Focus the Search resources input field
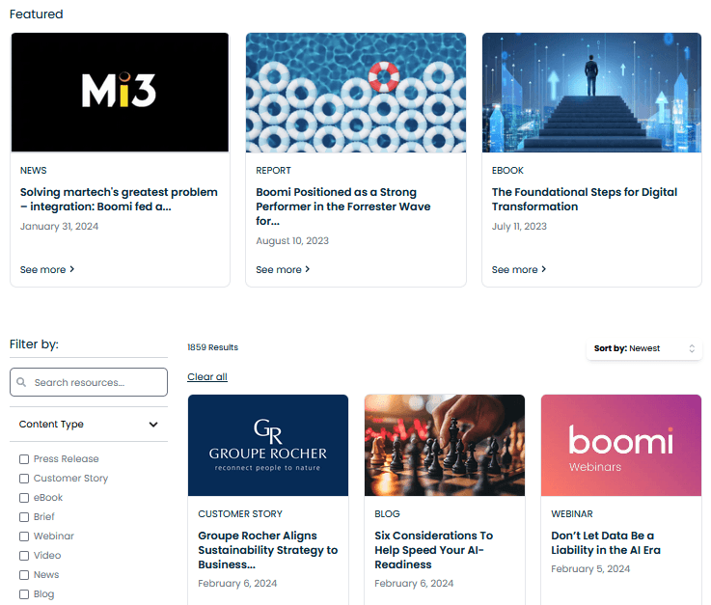Image resolution: width=711 pixels, height=605 pixels. pos(95,382)
